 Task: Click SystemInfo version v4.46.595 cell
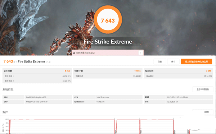(119, 102)
